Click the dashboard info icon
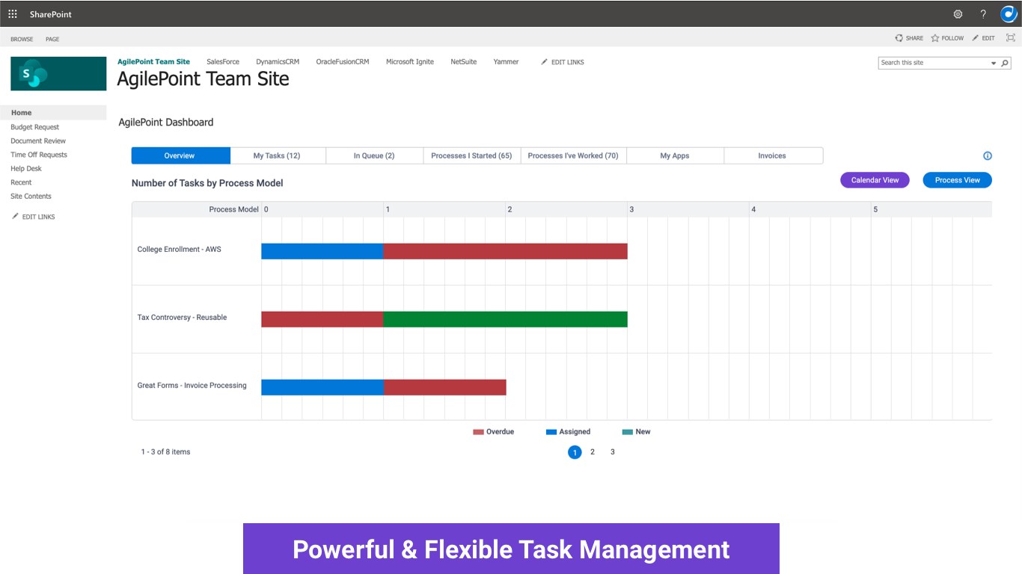The image size is (1022, 574). pyautogui.click(x=988, y=156)
